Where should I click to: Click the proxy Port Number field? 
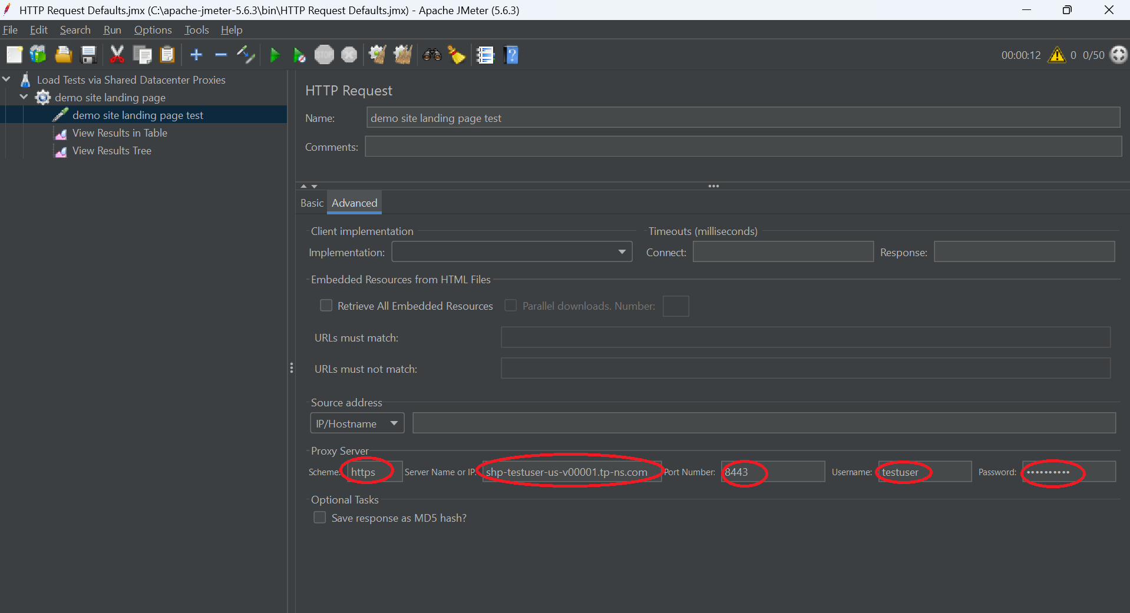pos(773,472)
